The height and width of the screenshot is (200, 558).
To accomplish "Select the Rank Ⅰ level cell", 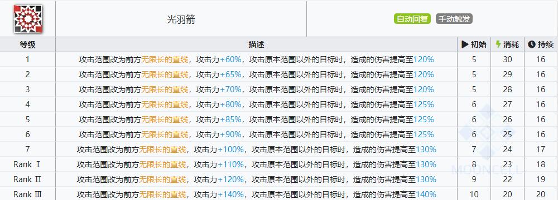I will (x=28, y=164).
